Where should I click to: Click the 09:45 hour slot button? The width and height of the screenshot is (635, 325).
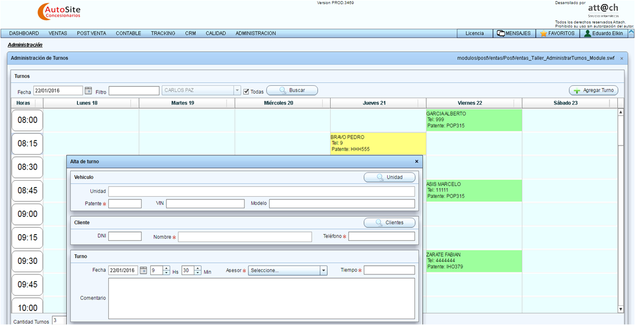point(27,285)
